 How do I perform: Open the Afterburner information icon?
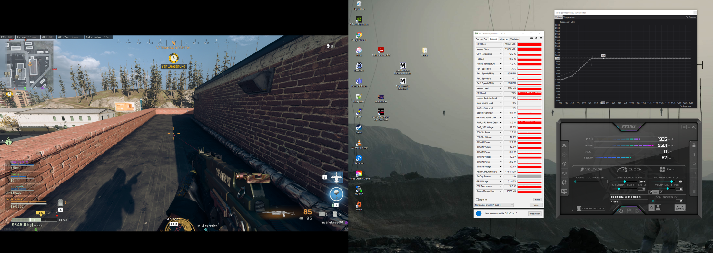tap(564, 164)
